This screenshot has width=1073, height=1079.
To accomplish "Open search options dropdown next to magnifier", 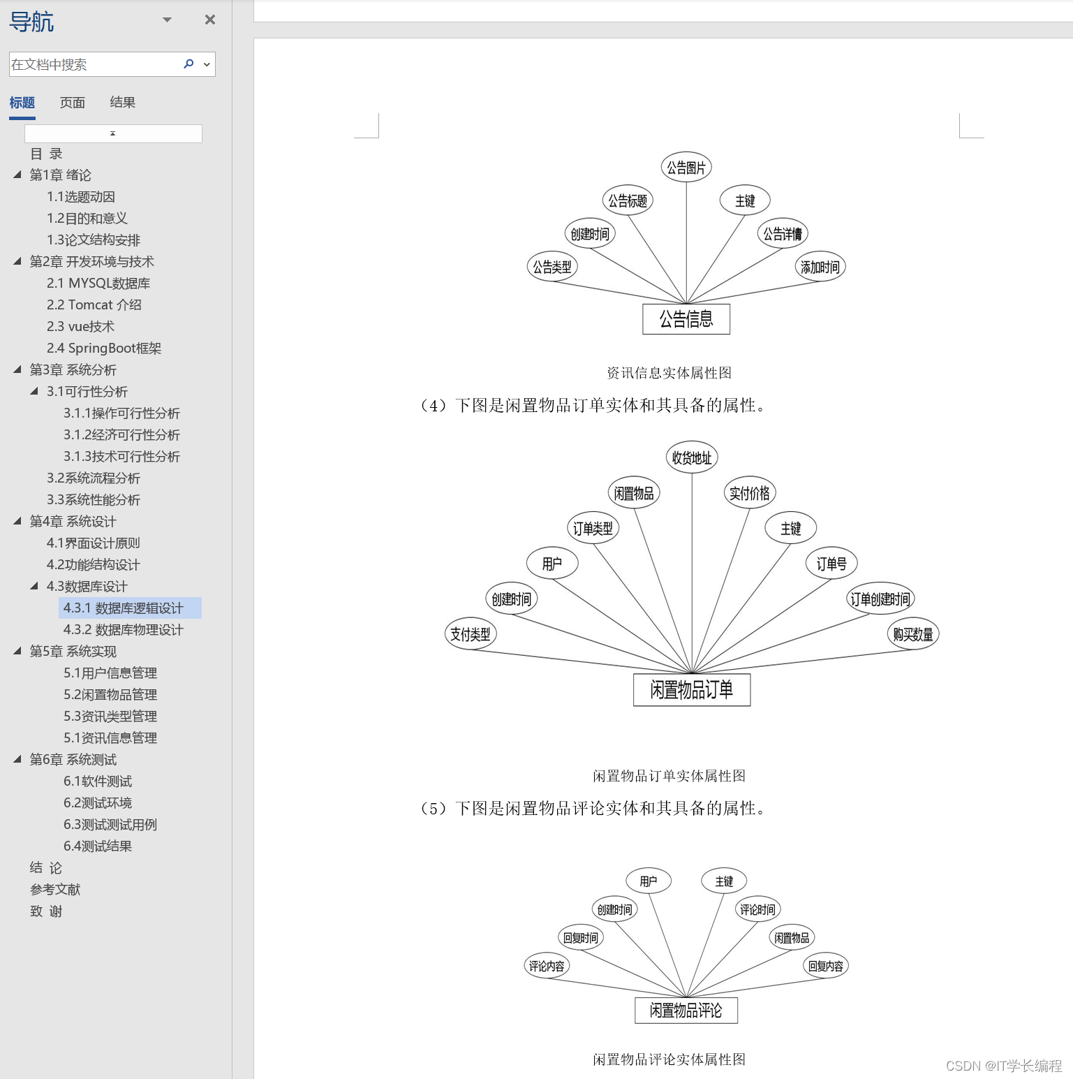I will click(207, 64).
